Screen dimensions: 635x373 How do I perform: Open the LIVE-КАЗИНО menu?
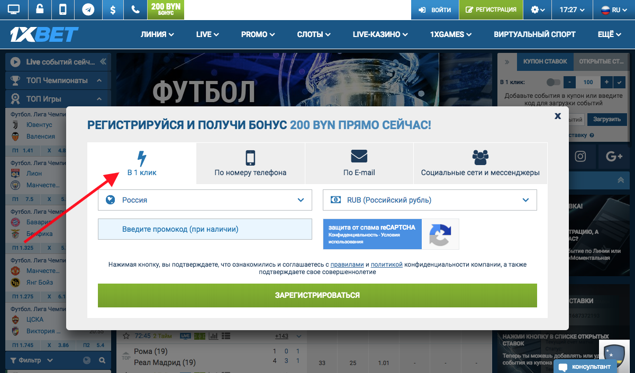tap(380, 34)
